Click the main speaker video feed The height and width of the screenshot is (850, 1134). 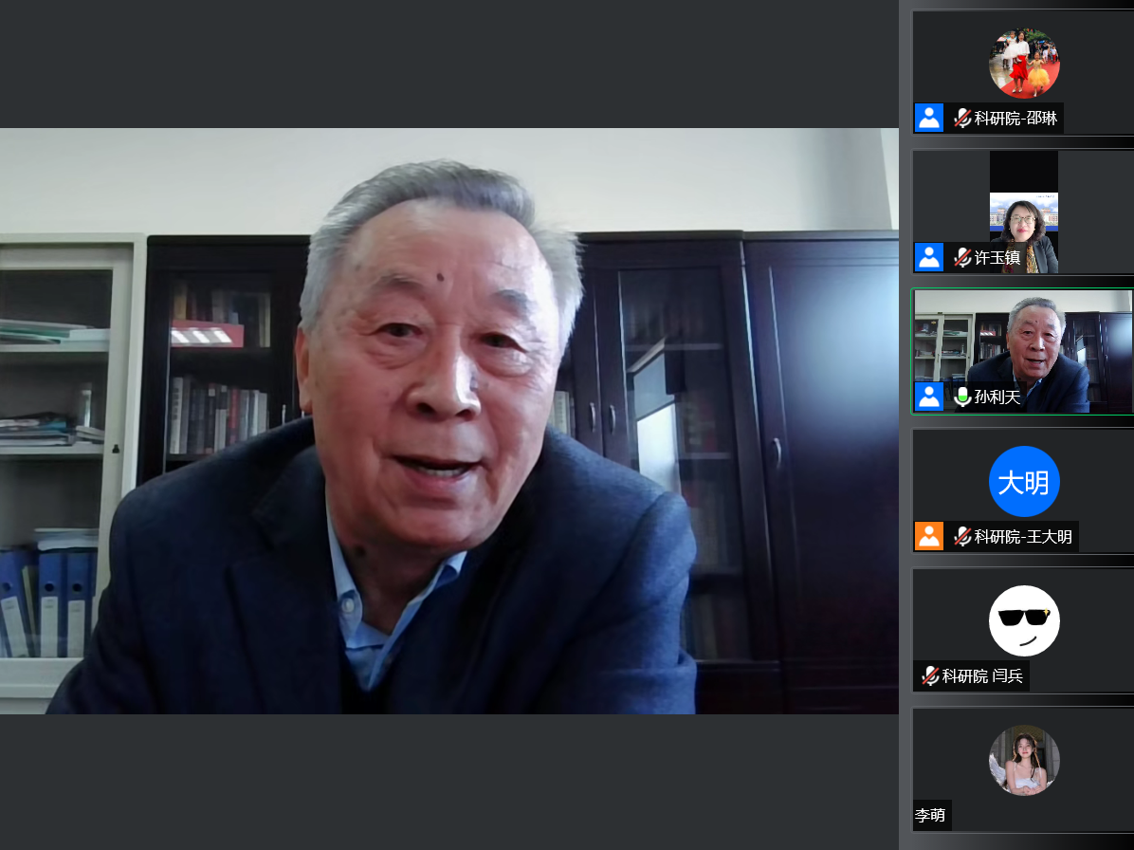(449, 421)
